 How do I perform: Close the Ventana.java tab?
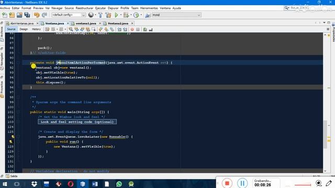pyautogui.click(x=68, y=23)
